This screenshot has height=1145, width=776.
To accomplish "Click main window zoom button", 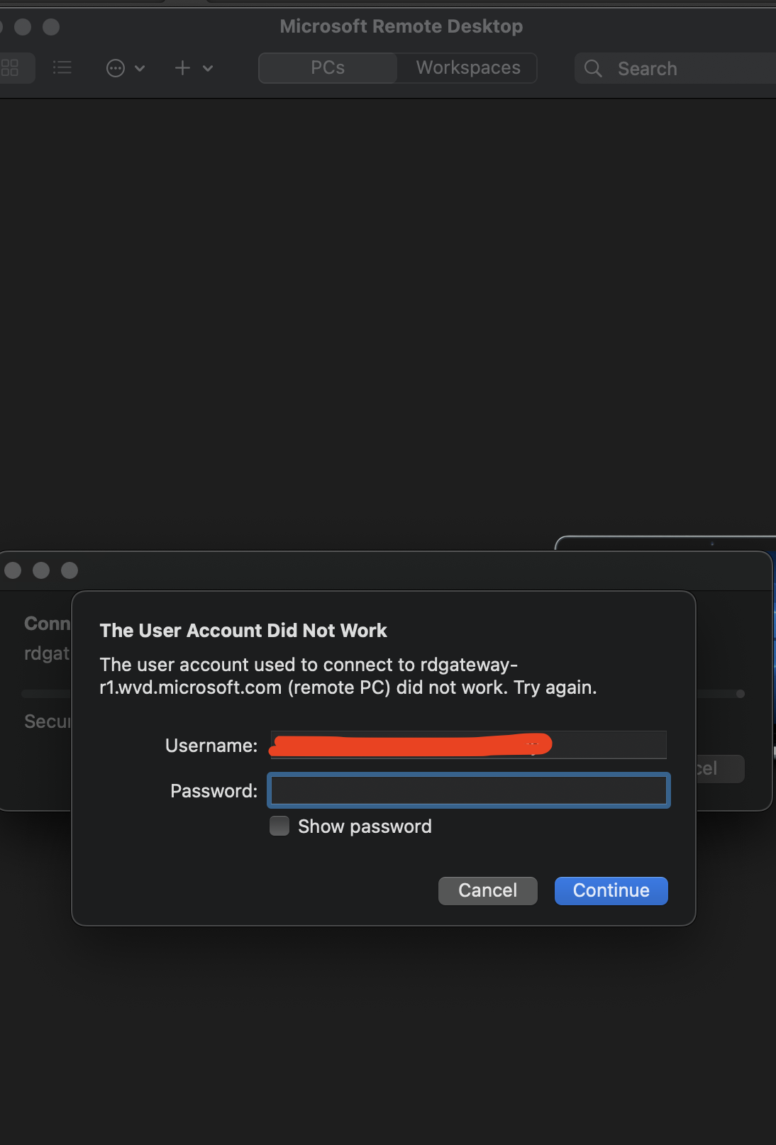I will pyautogui.click(x=51, y=27).
